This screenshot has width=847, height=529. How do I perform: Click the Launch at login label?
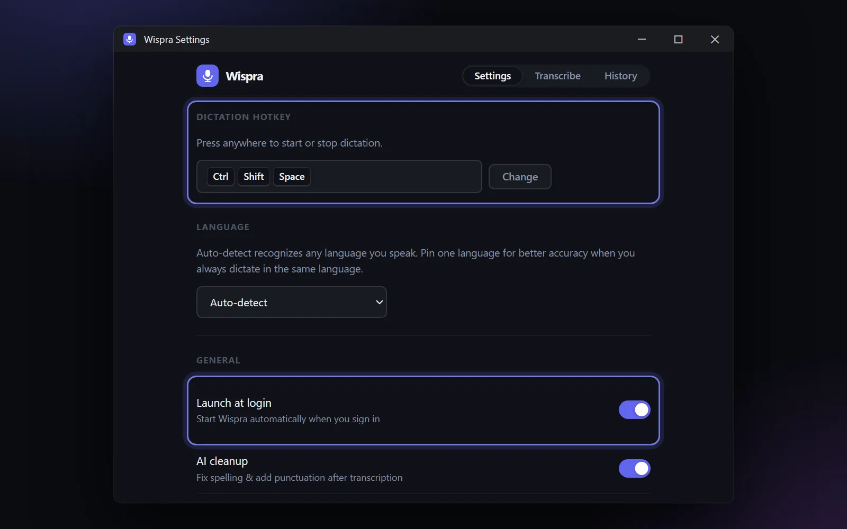234,403
